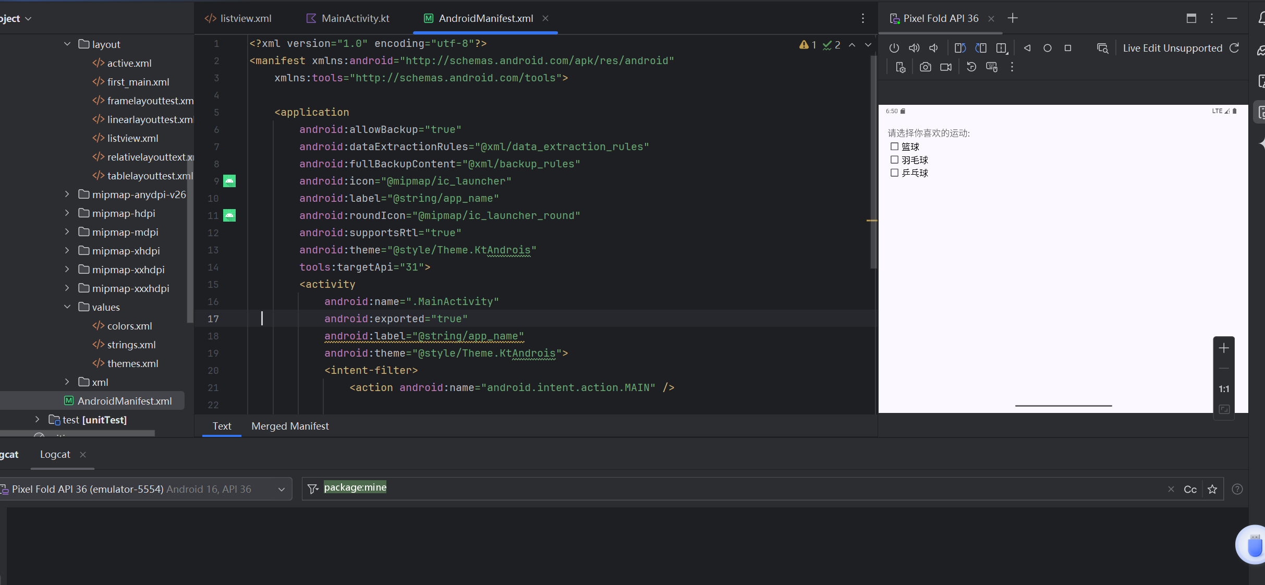Click the editor vertical scrollbar
The height and width of the screenshot is (585, 1265).
tap(873, 162)
